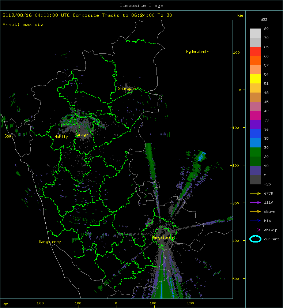Click the 200 tick on the bottom axis

coord(190,303)
